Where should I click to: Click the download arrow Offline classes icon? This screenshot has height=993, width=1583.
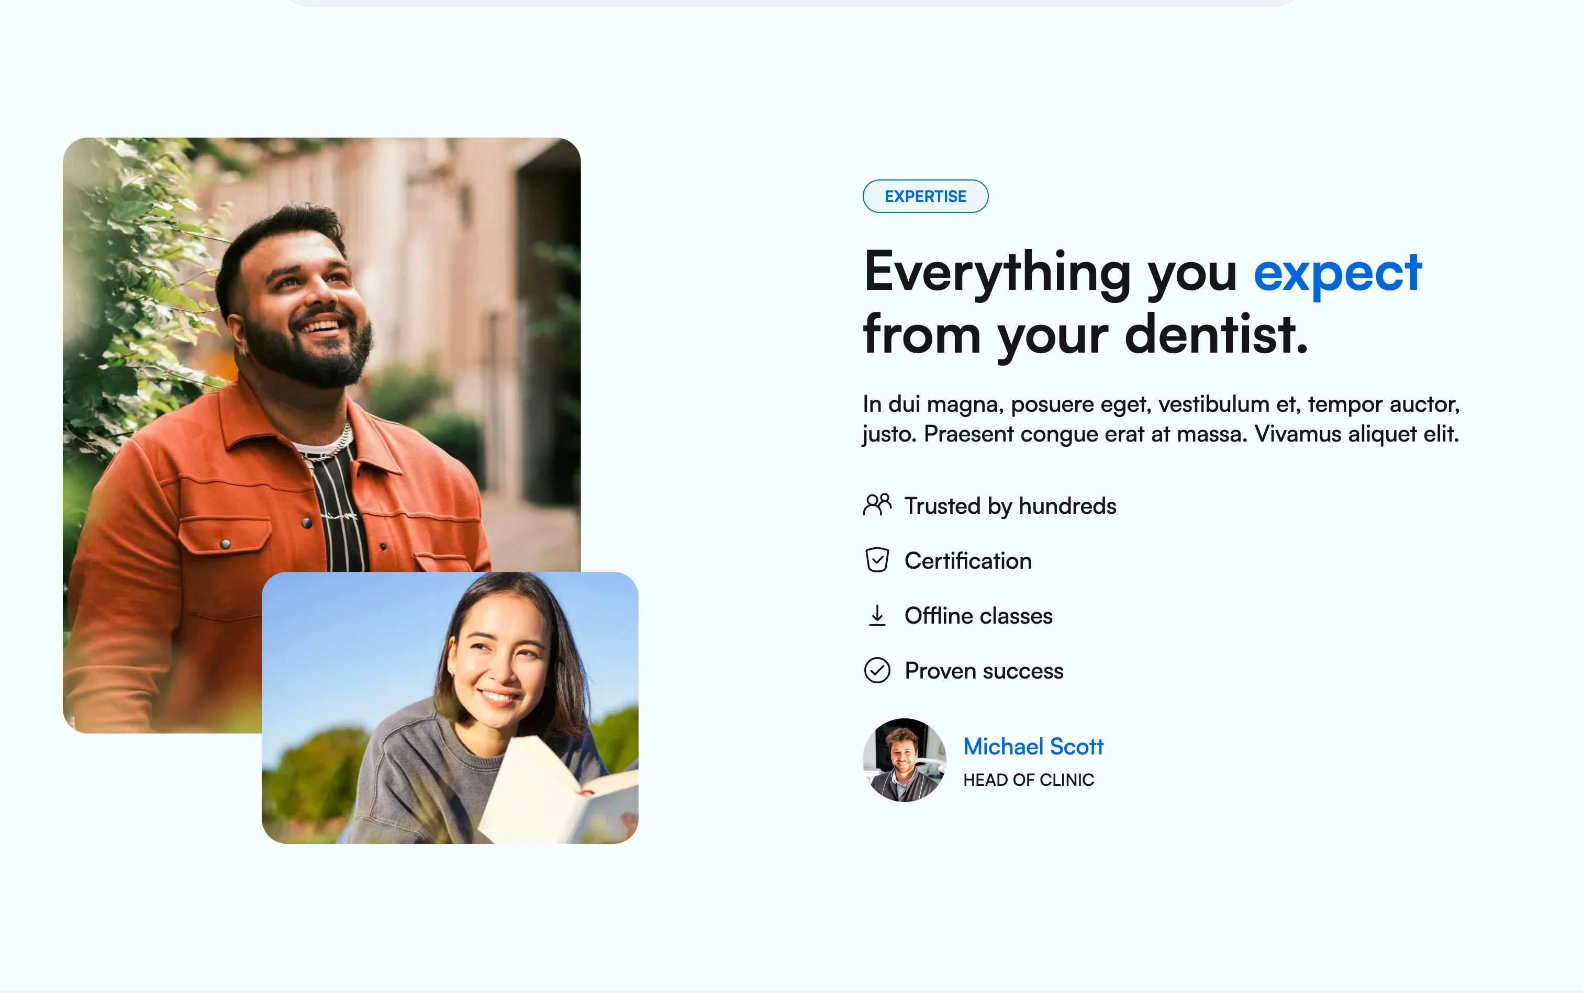877,615
